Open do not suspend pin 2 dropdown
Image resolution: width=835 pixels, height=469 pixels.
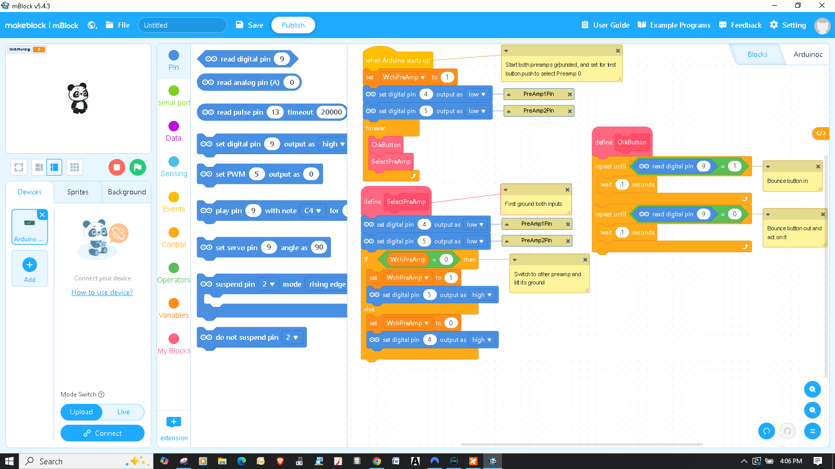click(x=292, y=337)
